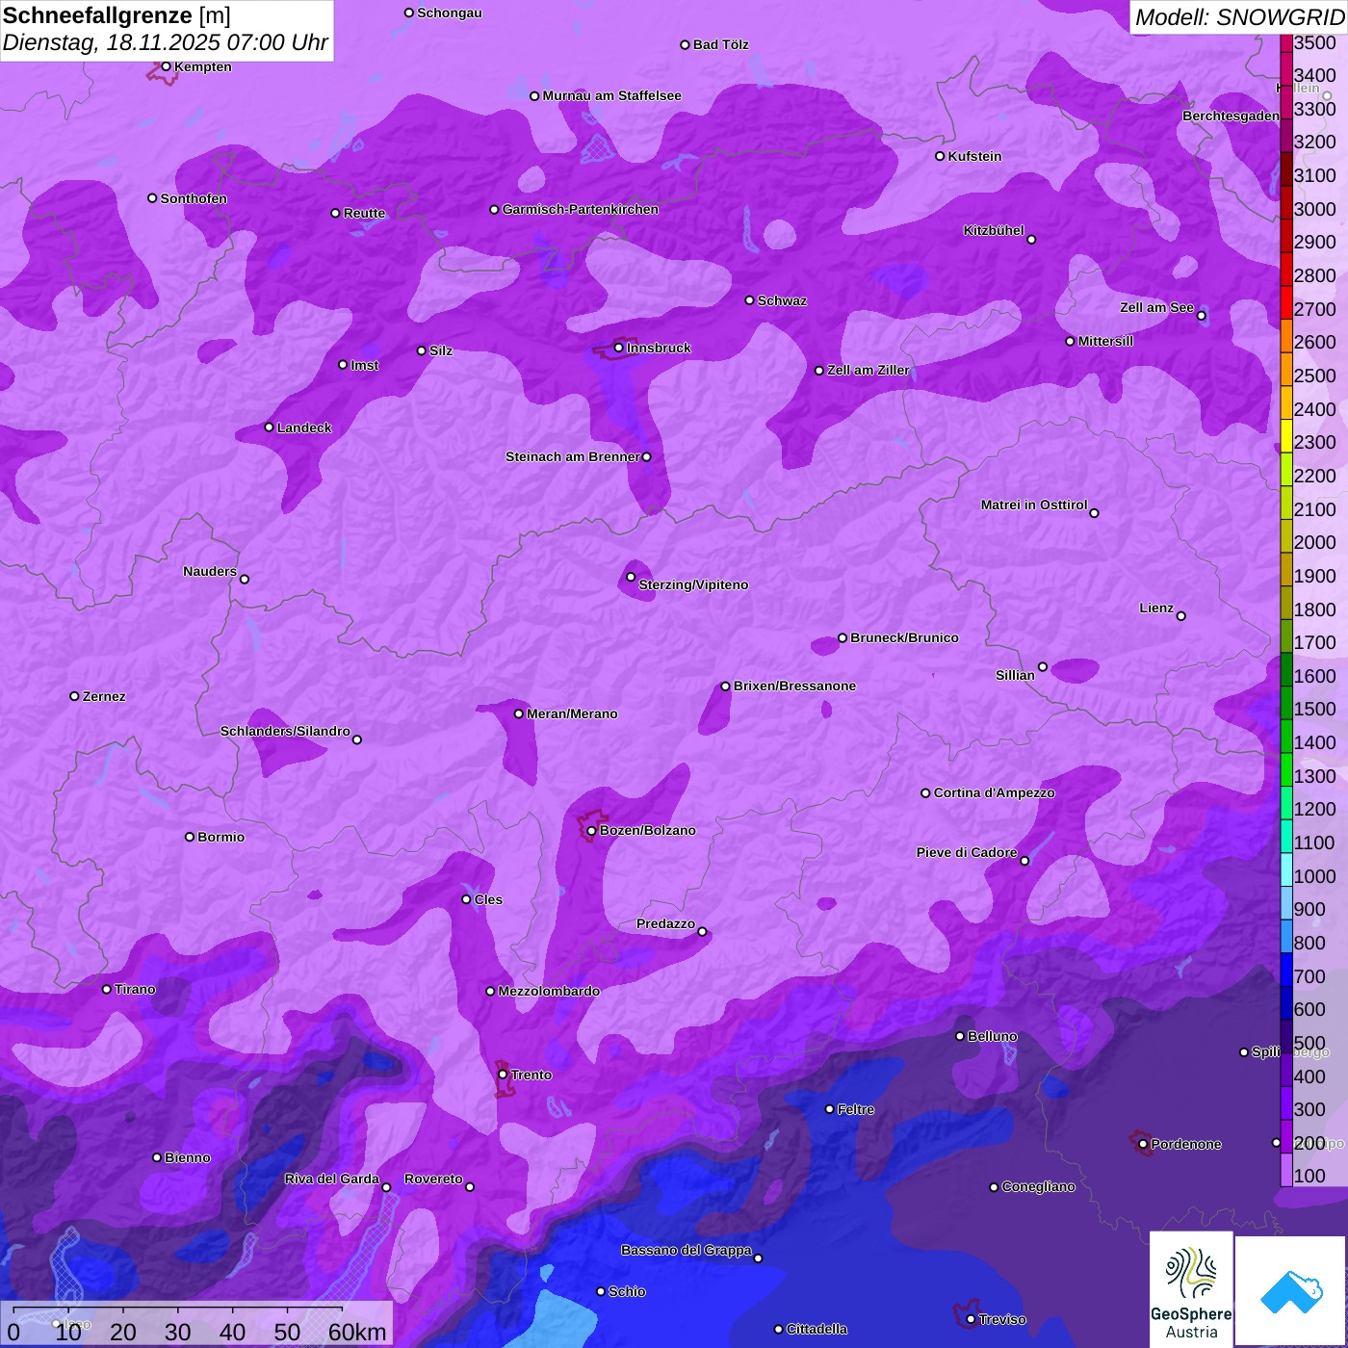This screenshot has width=1348, height=1348.
Task: Click the Schwaz location dot
Action: tap(750, 300)
